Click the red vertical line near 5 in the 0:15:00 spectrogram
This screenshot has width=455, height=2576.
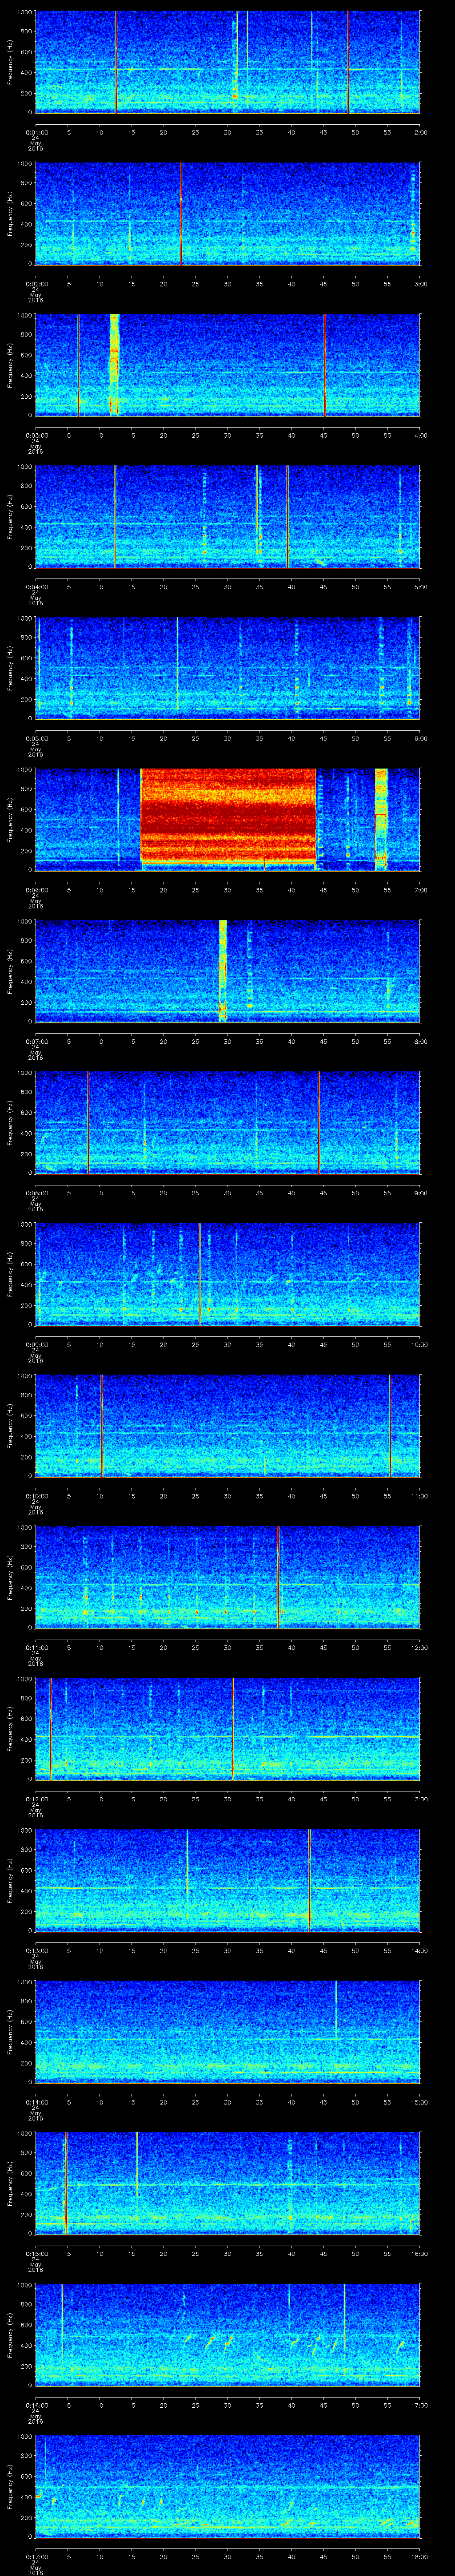click(66, 2183)
